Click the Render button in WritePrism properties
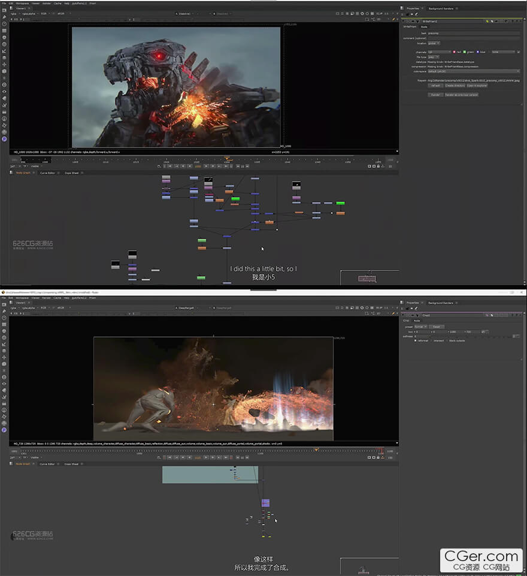Viewport: 527px width, 576px height. (x=435, y=95)
